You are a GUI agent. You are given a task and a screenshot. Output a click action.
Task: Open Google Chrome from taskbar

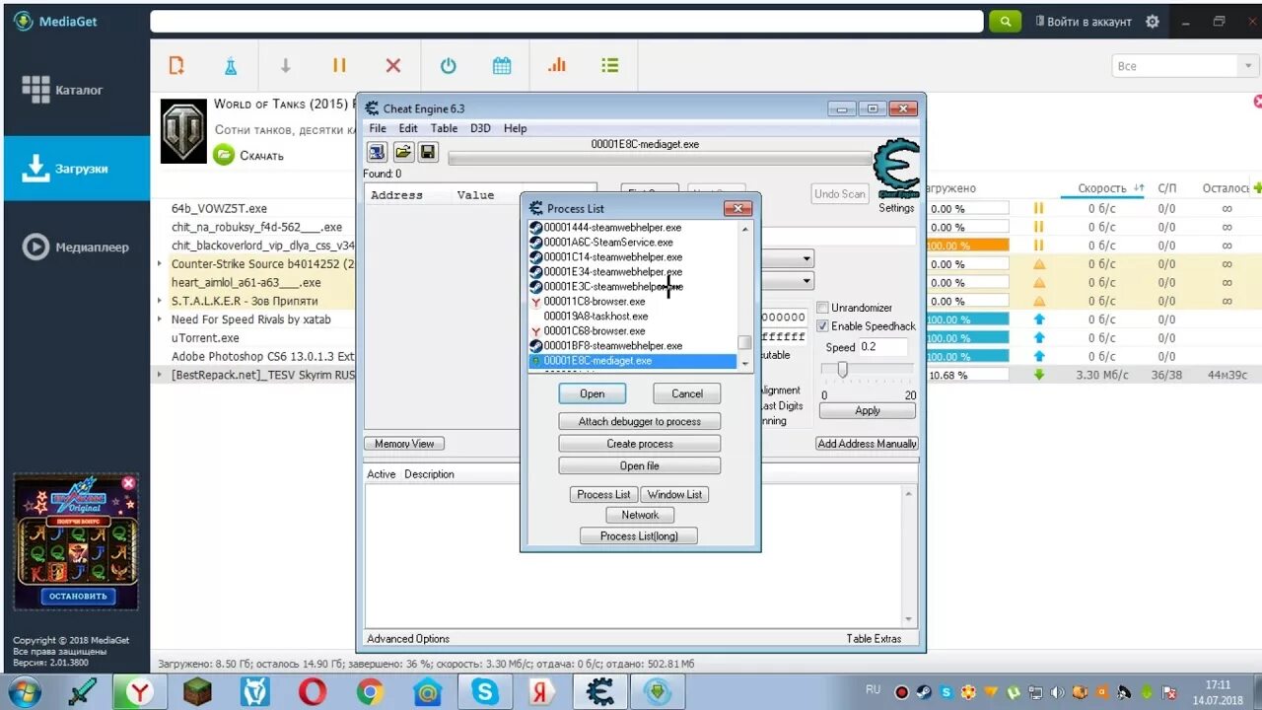pyautogui.click(x=370, y=692)
